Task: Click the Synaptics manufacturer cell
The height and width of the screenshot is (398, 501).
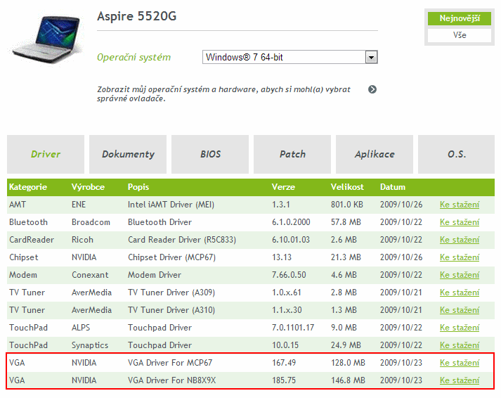Action: [x=90, y=345]
